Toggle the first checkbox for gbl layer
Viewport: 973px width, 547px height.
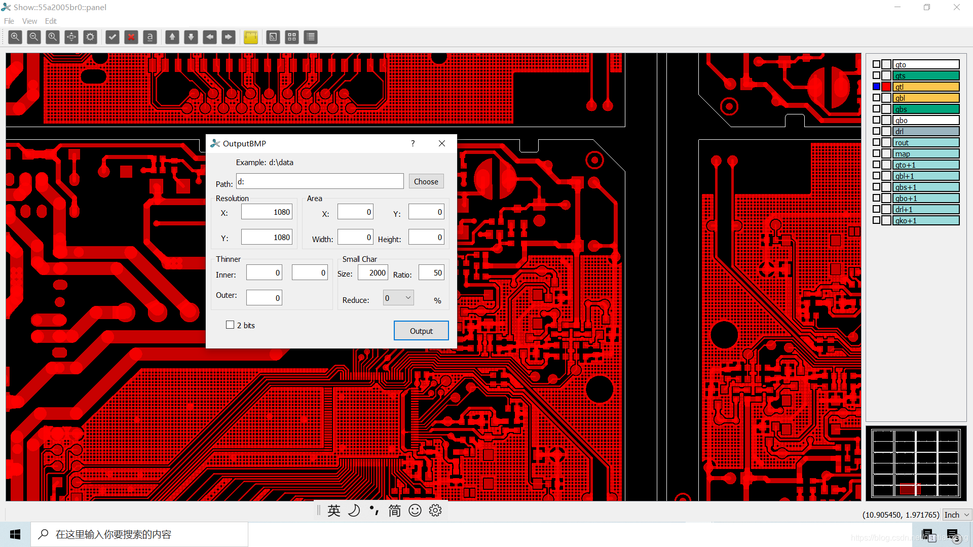(876, 98)
